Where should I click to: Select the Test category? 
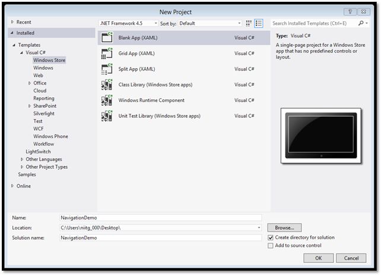click(38, 121)
